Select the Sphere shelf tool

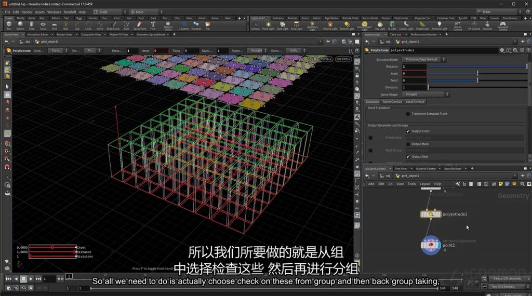(20, 25)
